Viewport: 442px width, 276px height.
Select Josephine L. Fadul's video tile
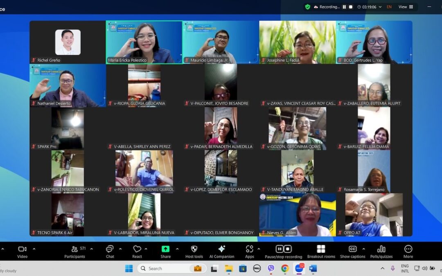coord(298,42)
